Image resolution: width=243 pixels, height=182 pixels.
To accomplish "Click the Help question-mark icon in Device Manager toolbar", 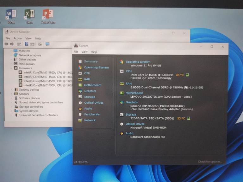I will (x=27, y=44).
